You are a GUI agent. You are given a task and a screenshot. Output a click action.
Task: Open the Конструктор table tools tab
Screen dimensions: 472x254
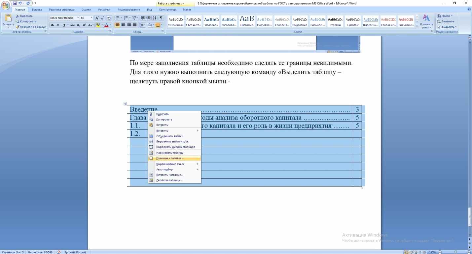point(168,10)
